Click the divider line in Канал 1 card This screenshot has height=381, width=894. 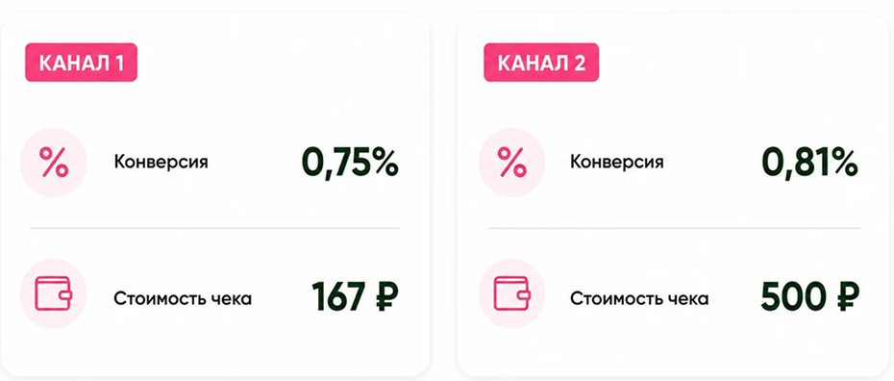tap(215, 228)
